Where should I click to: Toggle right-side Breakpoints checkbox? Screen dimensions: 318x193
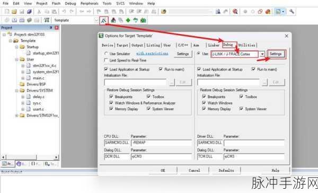(x=204, y=96)
